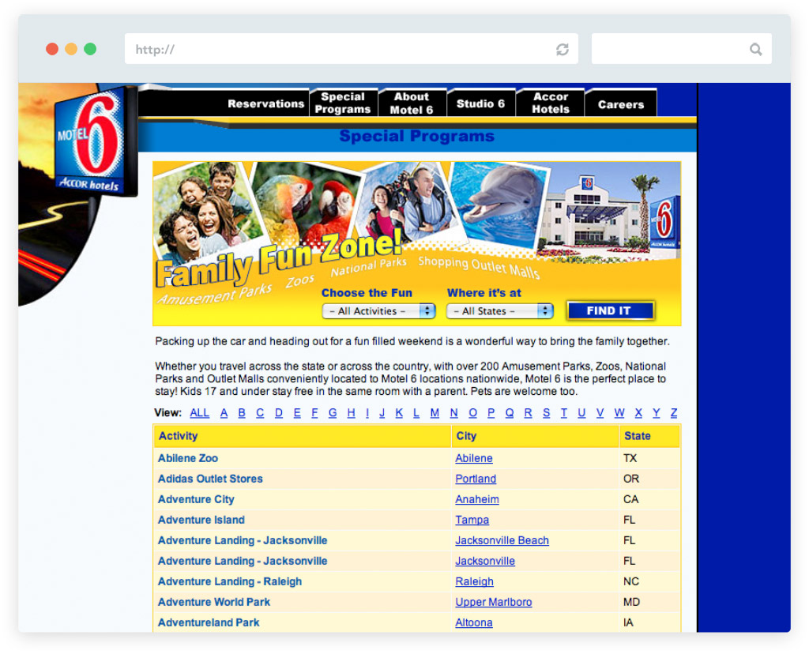Filter list by letter N
The height and width of the screenshot is (654, 809).
coord(453,412)
